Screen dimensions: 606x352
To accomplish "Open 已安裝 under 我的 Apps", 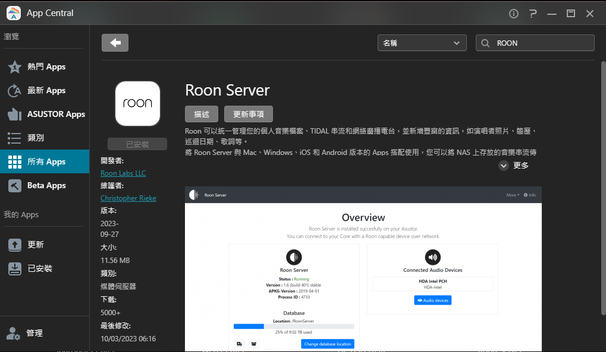I will pyautogui.click(x=45, y=269).
